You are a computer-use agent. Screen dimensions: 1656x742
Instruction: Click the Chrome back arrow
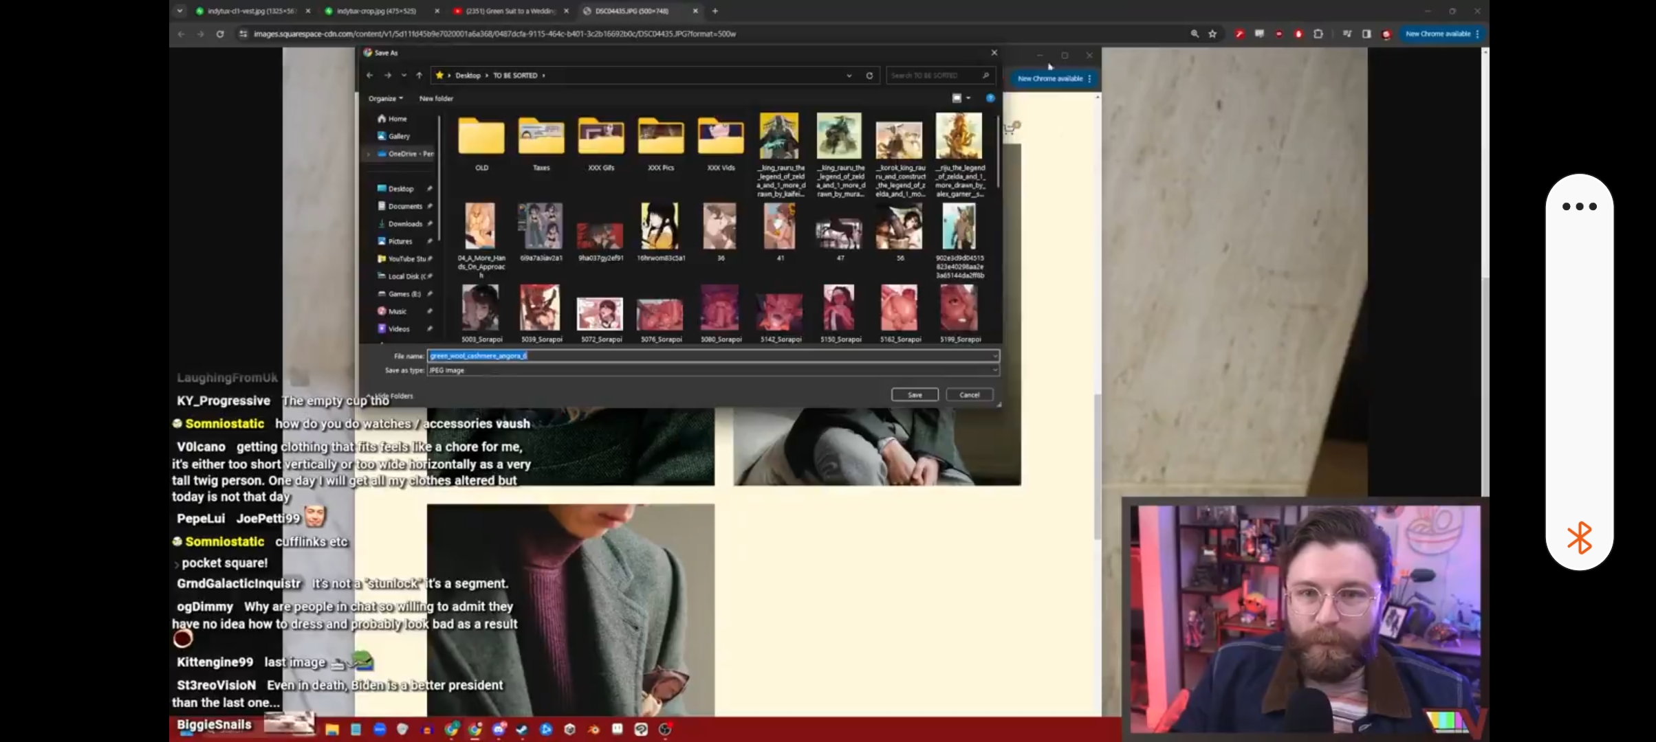click(181, 34)
